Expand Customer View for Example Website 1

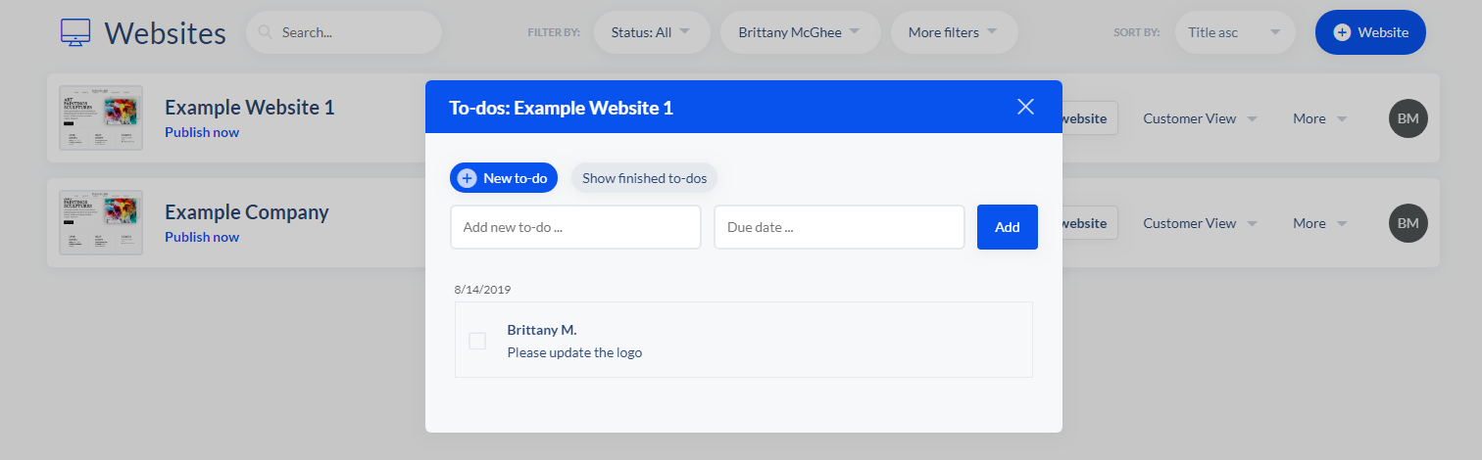click(1200, 118)
